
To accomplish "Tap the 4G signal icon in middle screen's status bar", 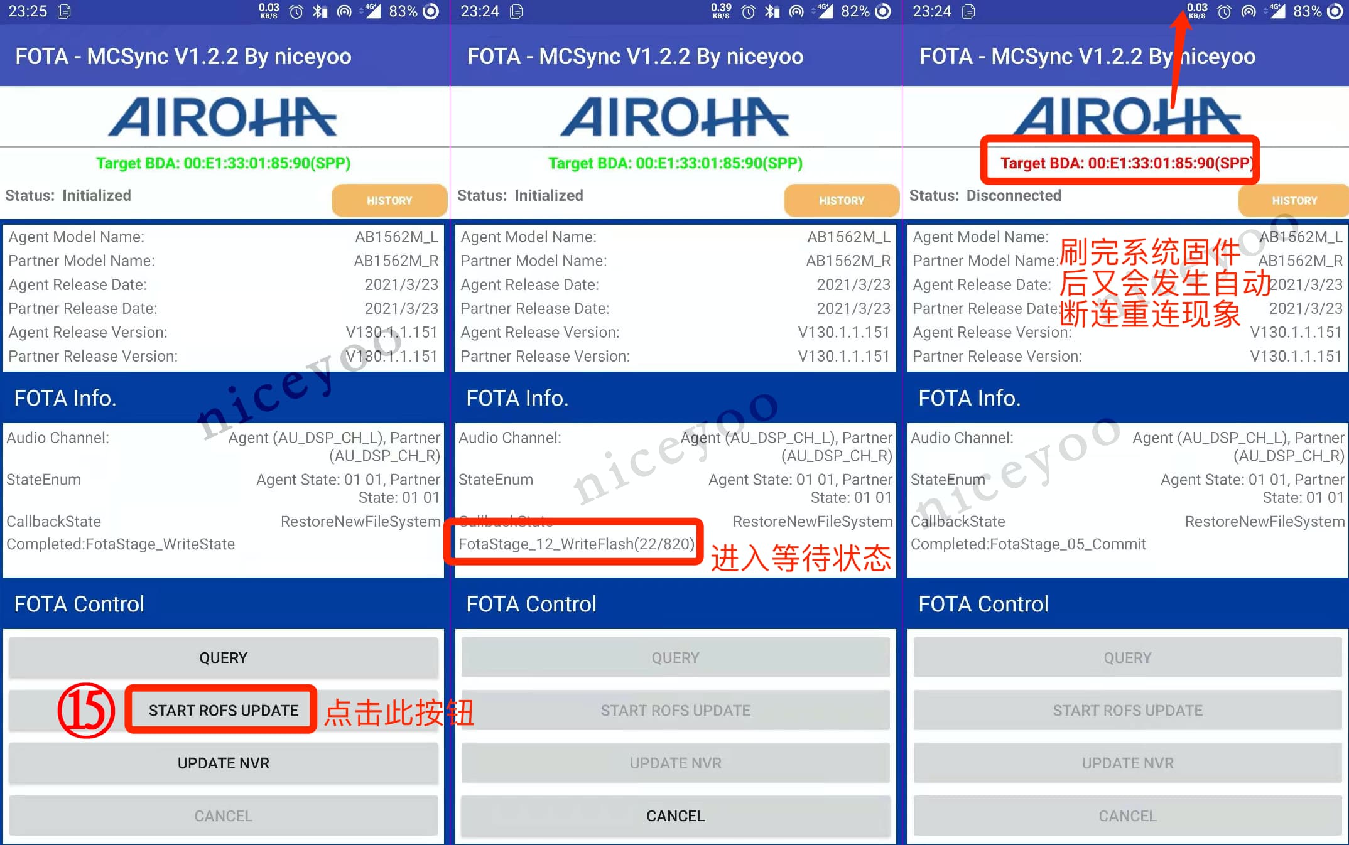I will 824,11.
